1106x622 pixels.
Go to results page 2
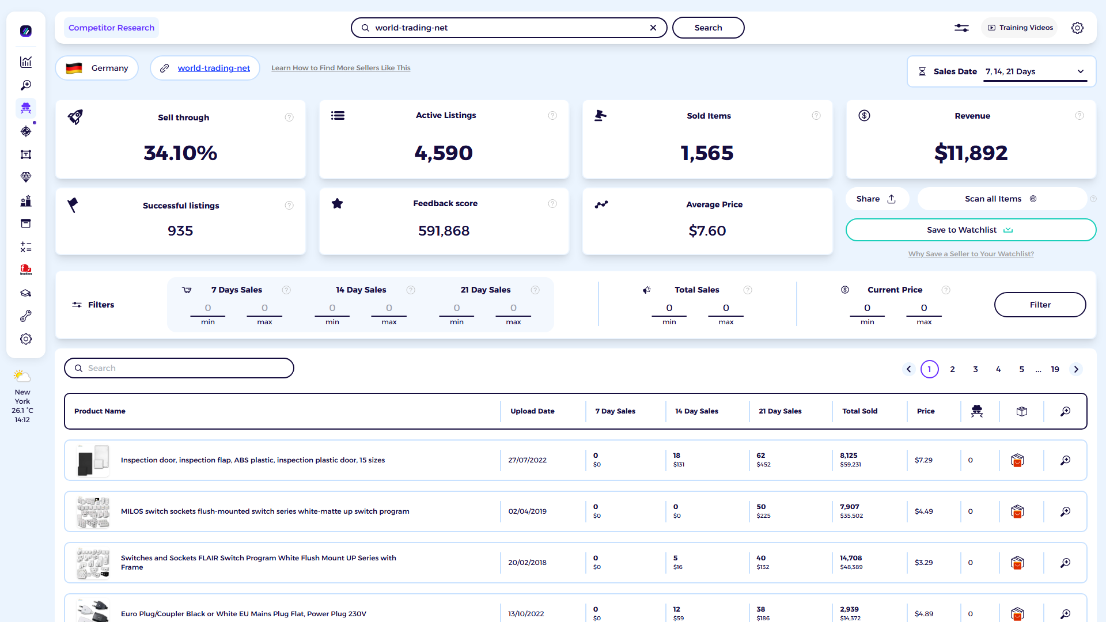pos(953,369)
